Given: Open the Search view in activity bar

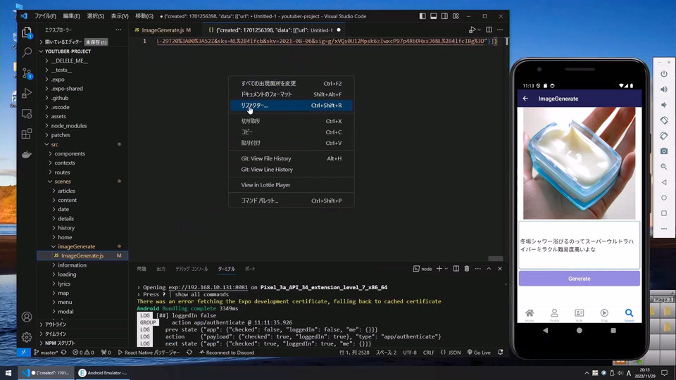Looking at the screenshot, I should point(27,53).
